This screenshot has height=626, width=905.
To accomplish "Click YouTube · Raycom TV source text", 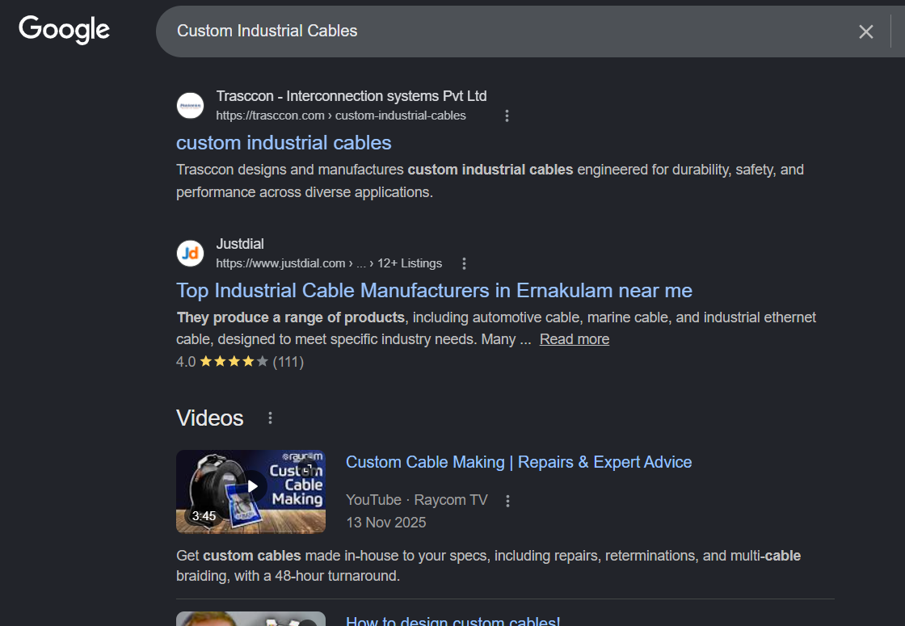I will click(416, 500).
